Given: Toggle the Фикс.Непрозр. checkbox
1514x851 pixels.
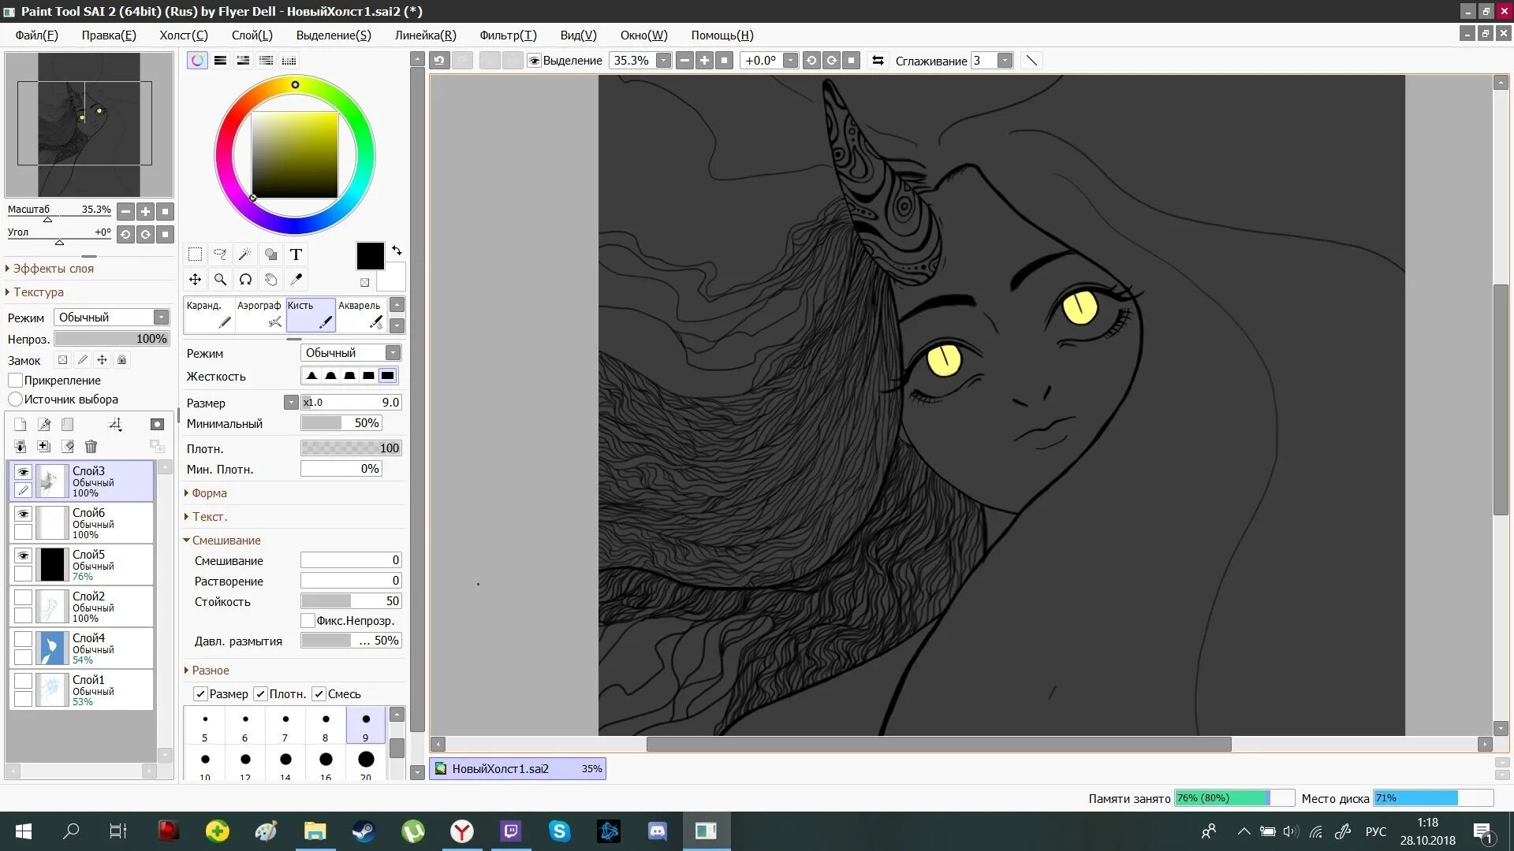Looking at the screenshot, I should (308, 620).
